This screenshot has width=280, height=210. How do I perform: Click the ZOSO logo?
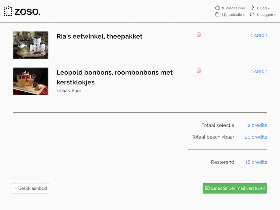(x=22, y=11)
